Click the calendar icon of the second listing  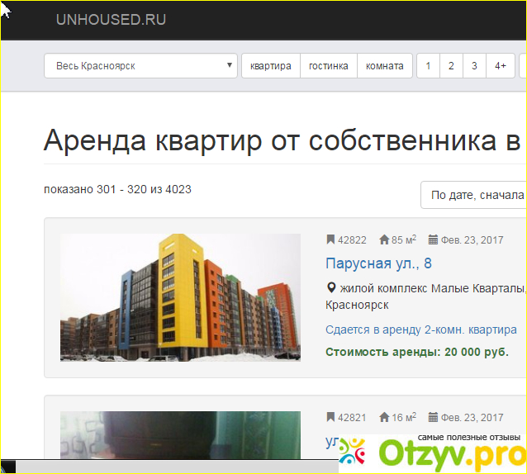coord(433,417)
